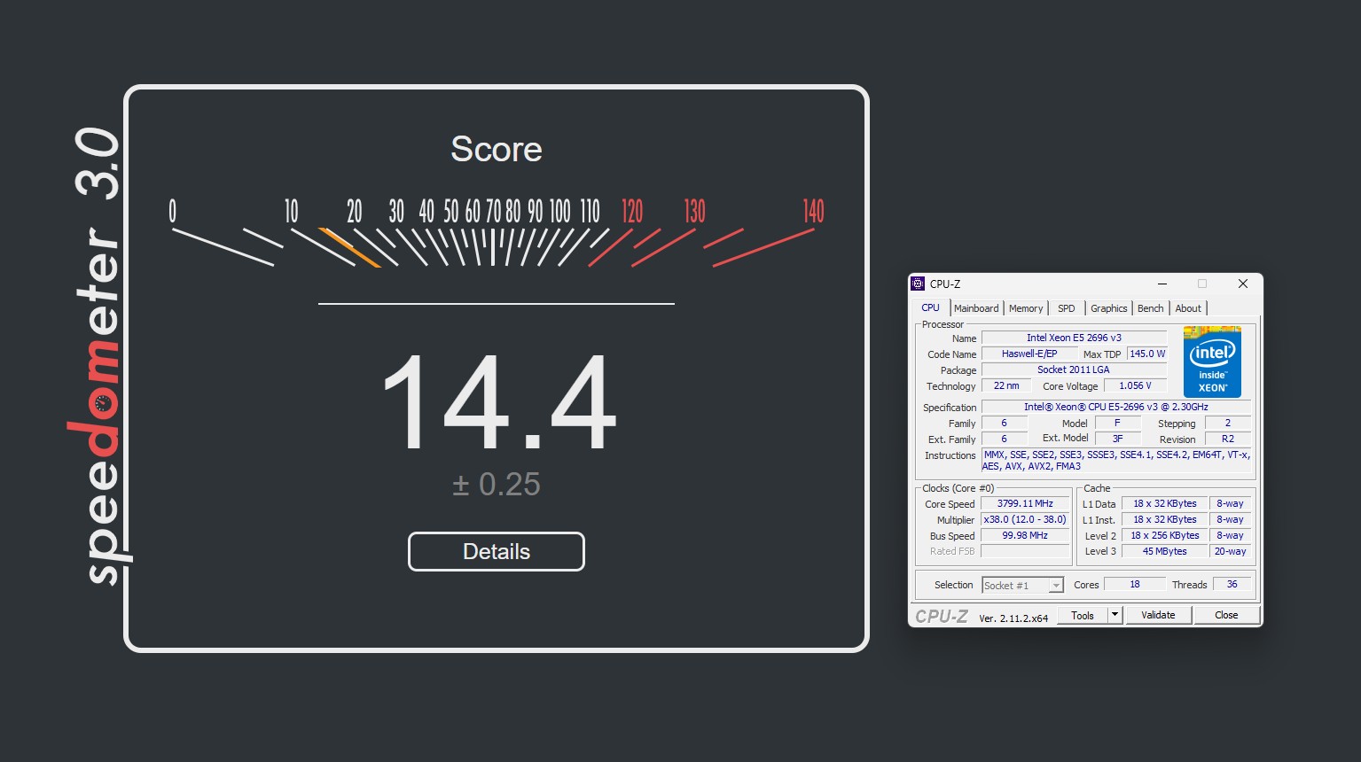Click the CPU-Z Validate button
1361x762 pixels.
tap(1158, 615)
